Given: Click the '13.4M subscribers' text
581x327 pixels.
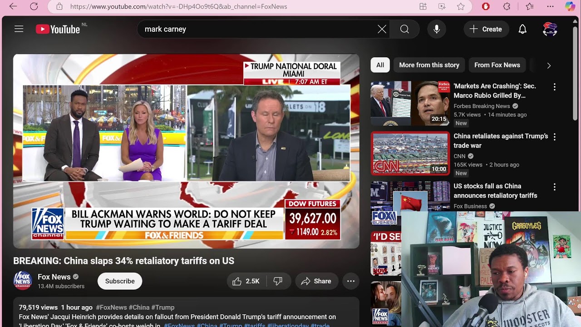Looking at the screenshot, I should pos(61,286).
